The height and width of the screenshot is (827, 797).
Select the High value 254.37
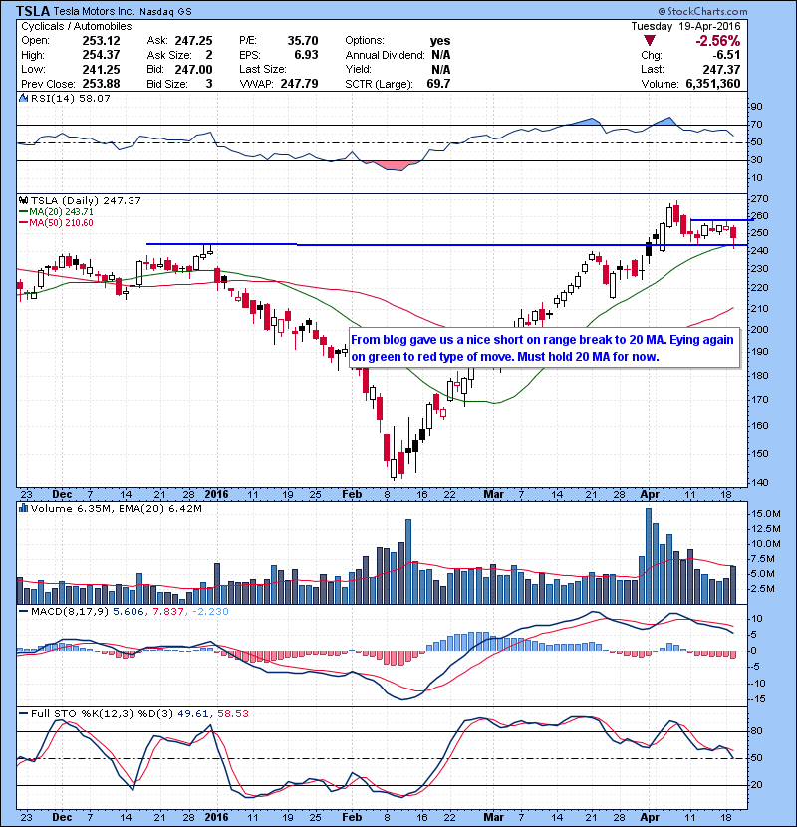101,55
